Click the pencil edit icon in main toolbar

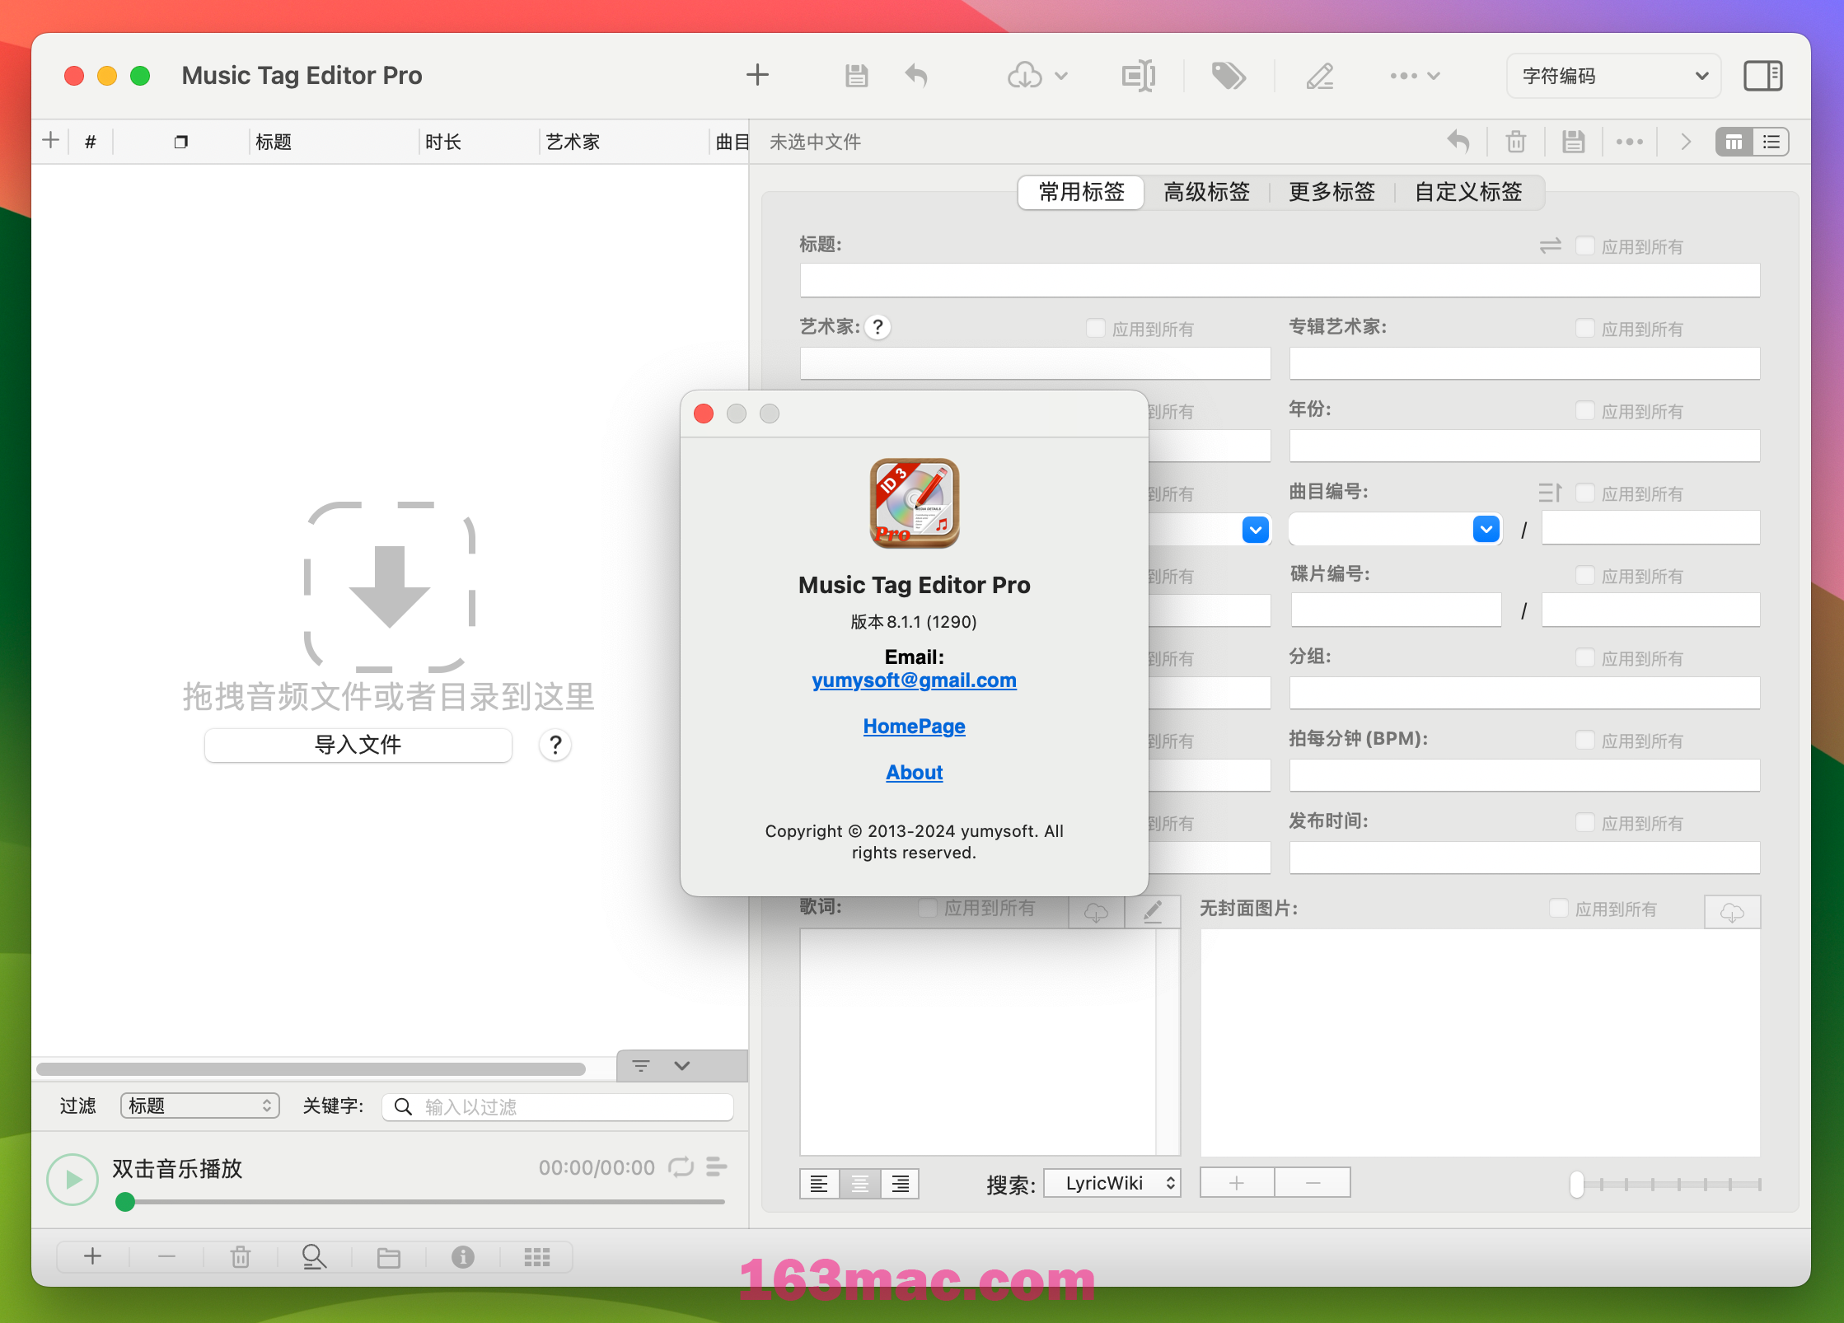click(x=1320, y=76)
